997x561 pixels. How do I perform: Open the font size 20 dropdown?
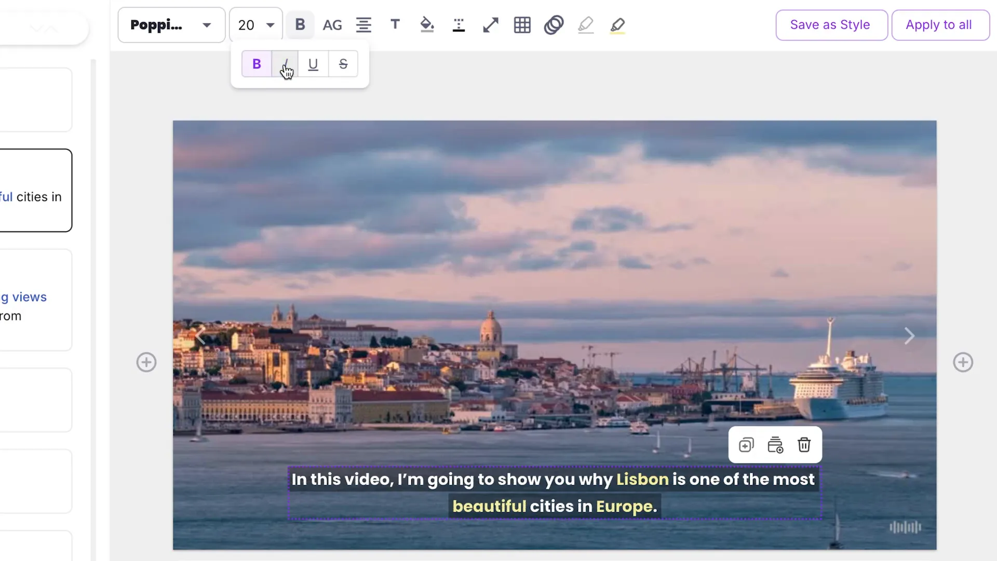tap(256, 25)
